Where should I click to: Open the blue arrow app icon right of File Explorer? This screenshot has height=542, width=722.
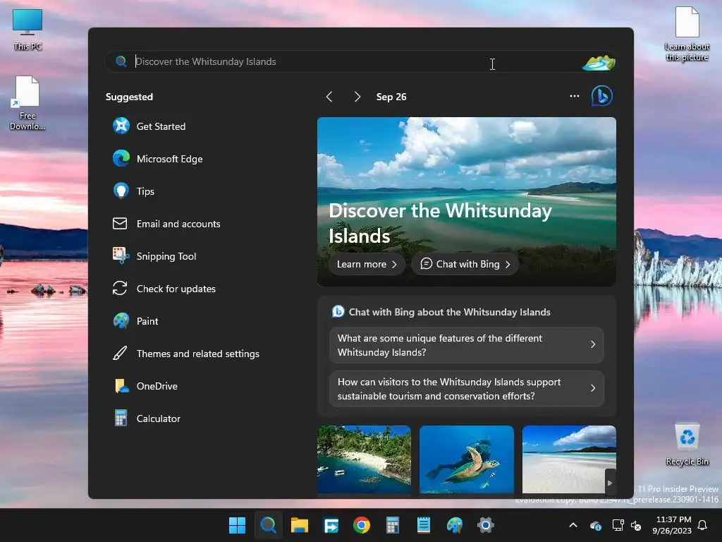click(x=331, y=525)
